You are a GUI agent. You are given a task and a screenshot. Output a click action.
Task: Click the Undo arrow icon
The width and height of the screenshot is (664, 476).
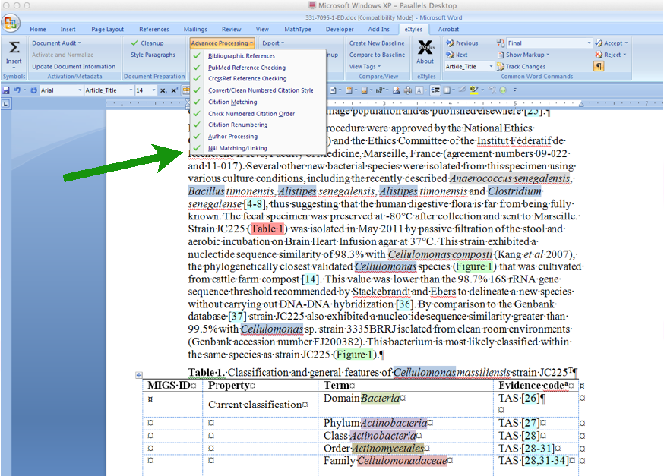(x=17, y=90)
